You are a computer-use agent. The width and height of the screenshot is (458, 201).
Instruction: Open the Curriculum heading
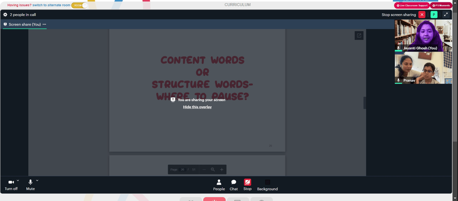pyautogui.click(x=237, y=5)
